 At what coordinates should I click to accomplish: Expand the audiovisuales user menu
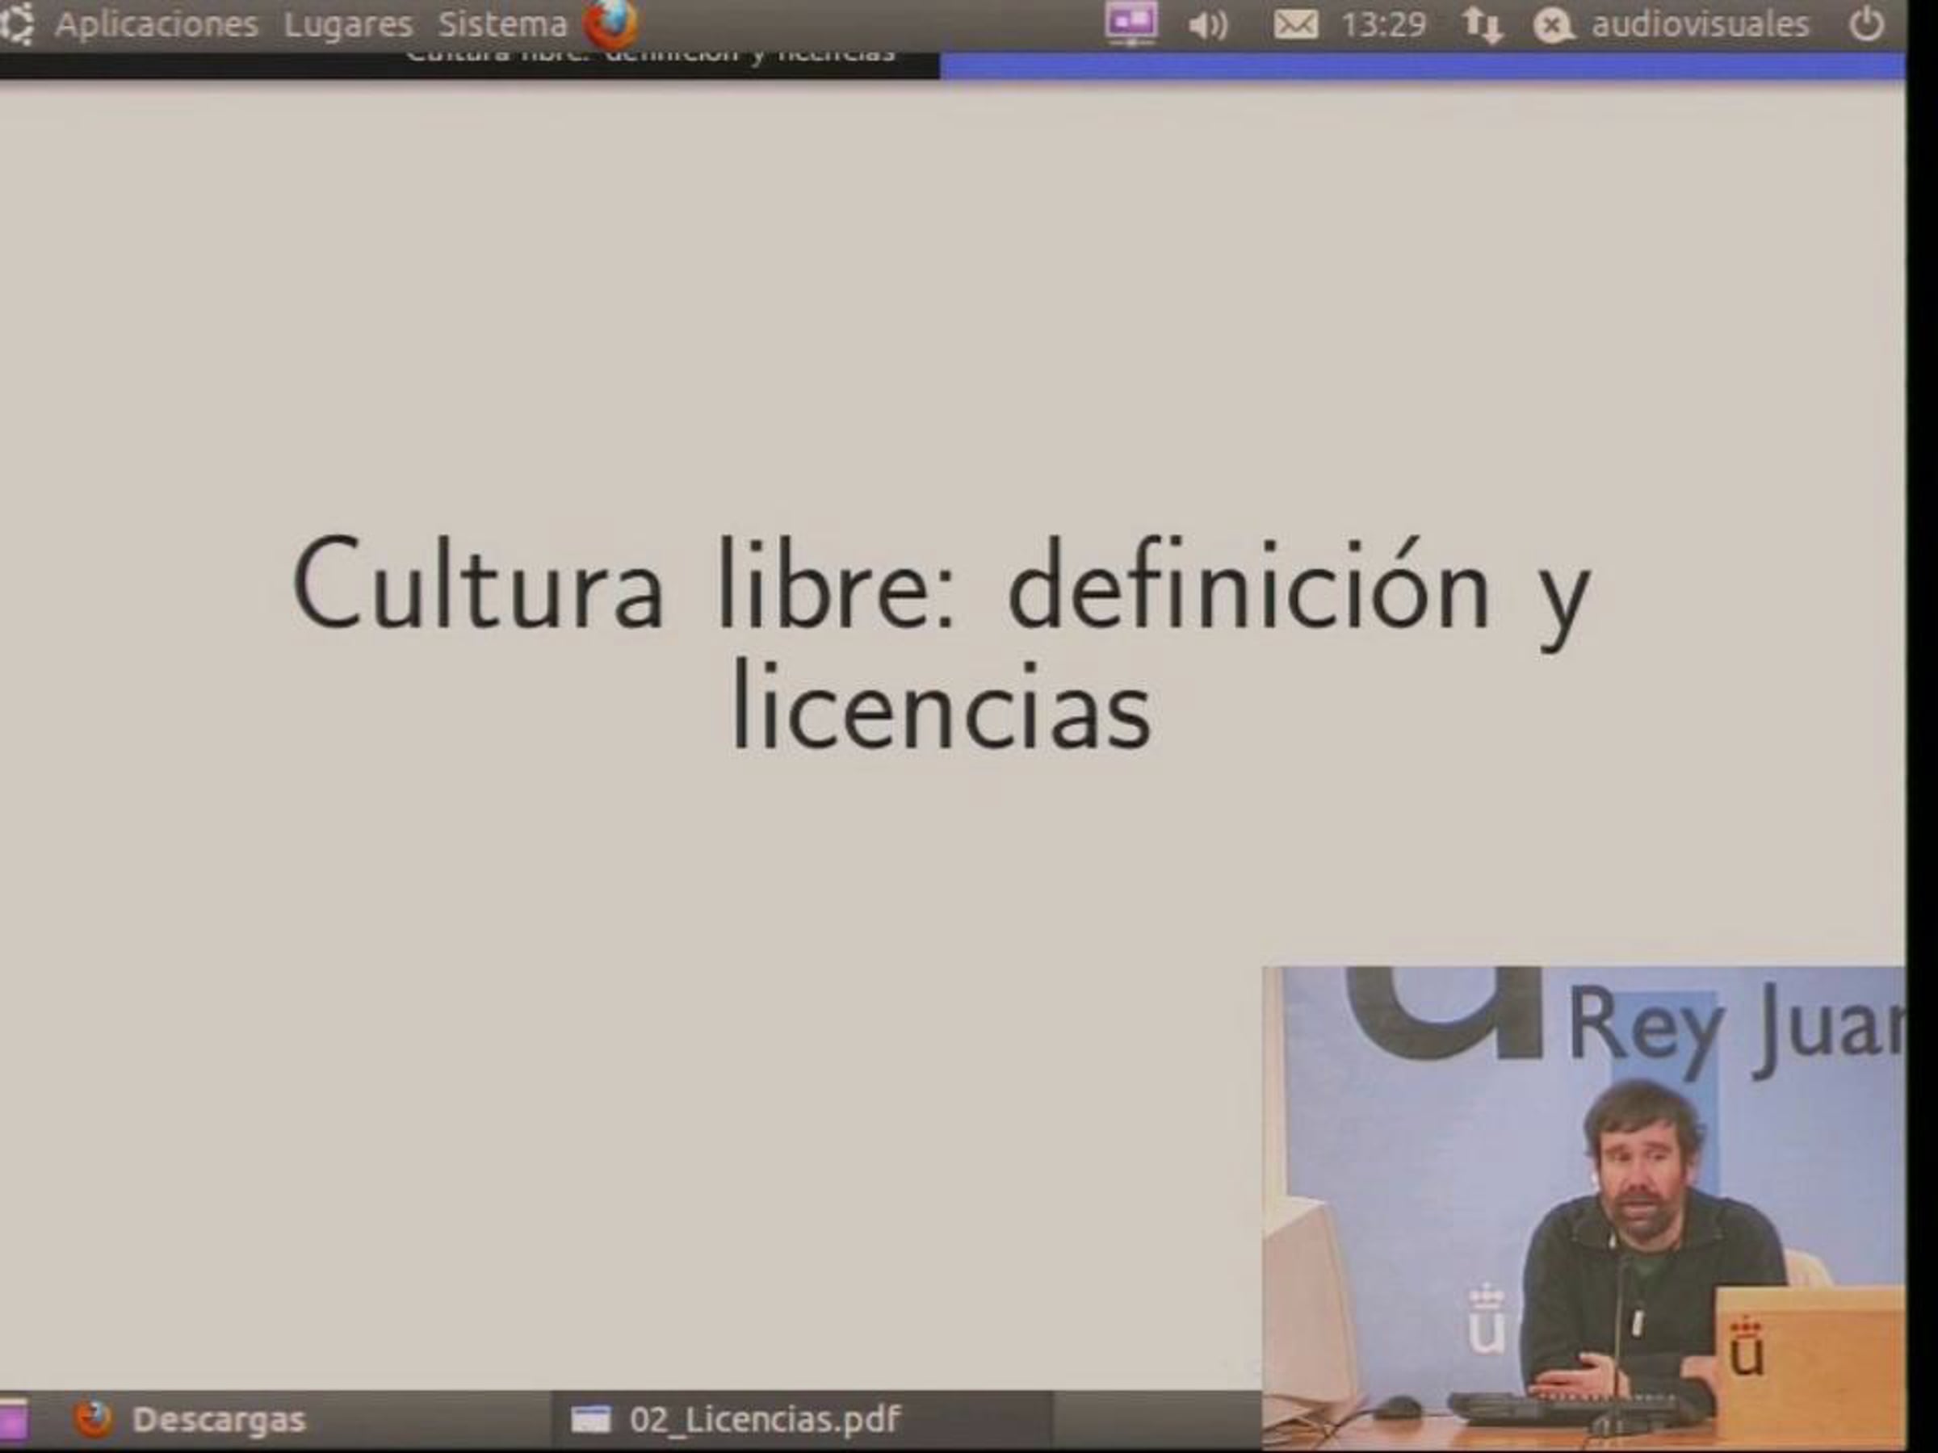(1700, 24)
